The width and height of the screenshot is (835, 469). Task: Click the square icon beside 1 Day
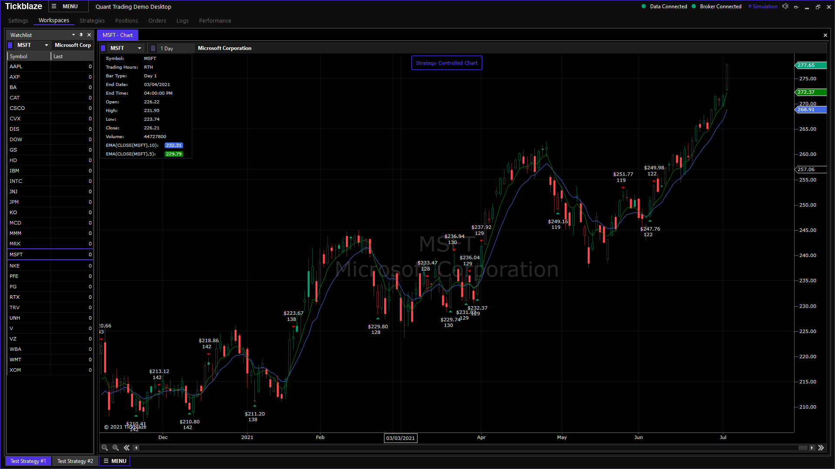[153, 48]
